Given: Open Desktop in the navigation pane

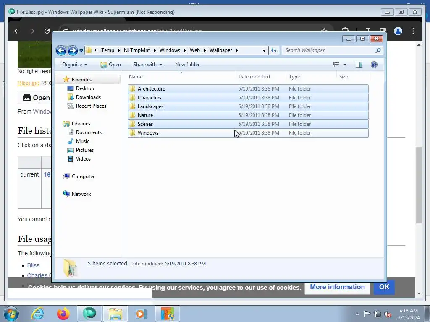Looking at the screenshot, I should 85,88.
